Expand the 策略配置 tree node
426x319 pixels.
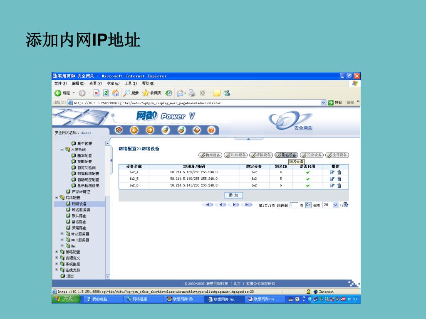click(x=57, y=252)
